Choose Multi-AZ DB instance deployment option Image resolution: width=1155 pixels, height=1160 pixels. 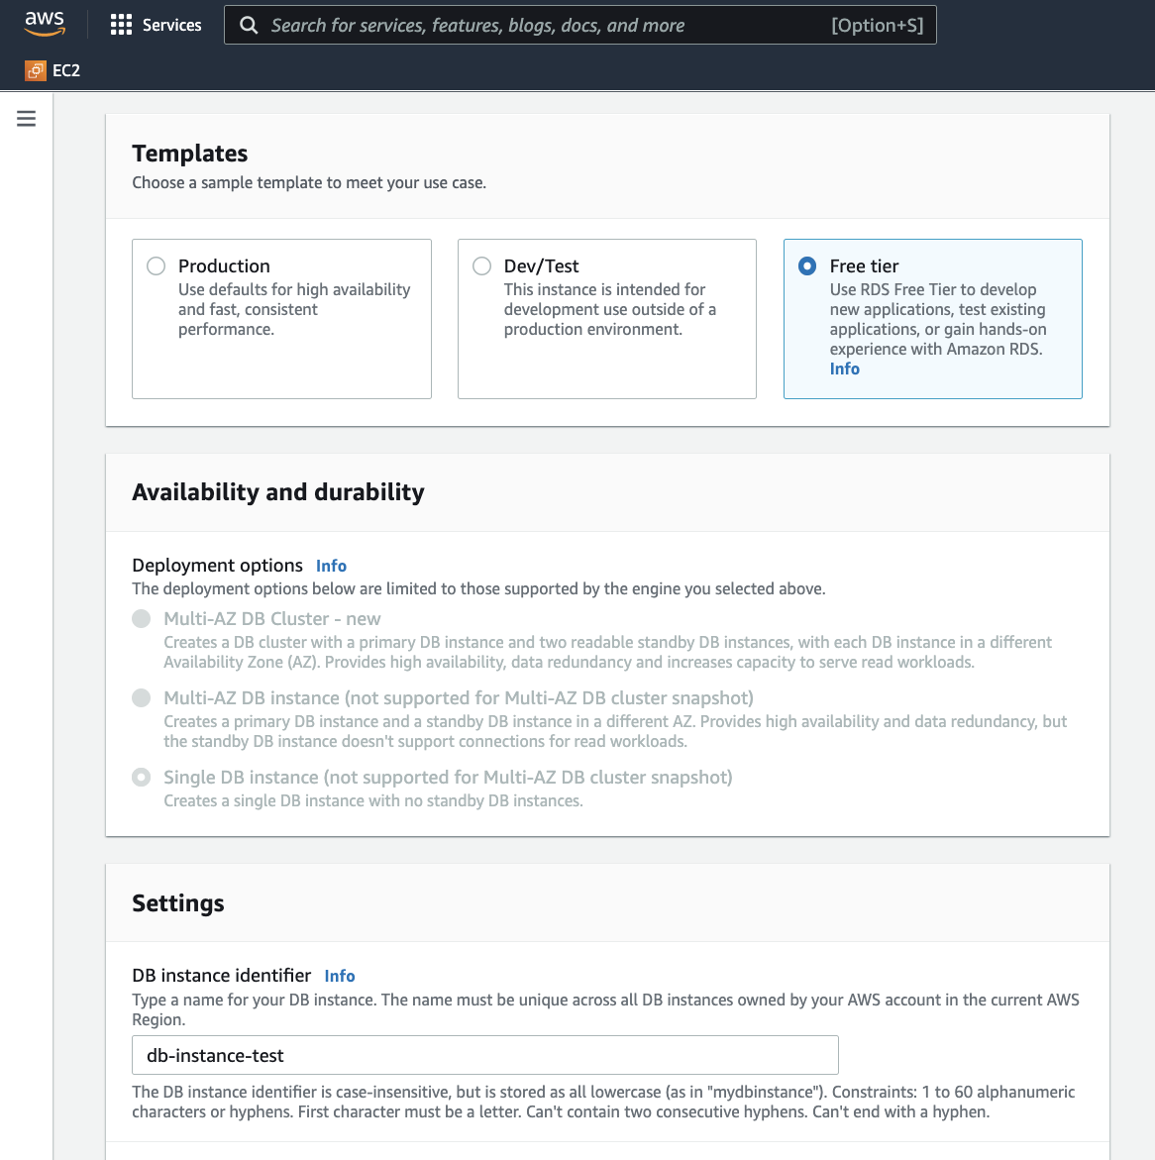(x=142, y=698)
